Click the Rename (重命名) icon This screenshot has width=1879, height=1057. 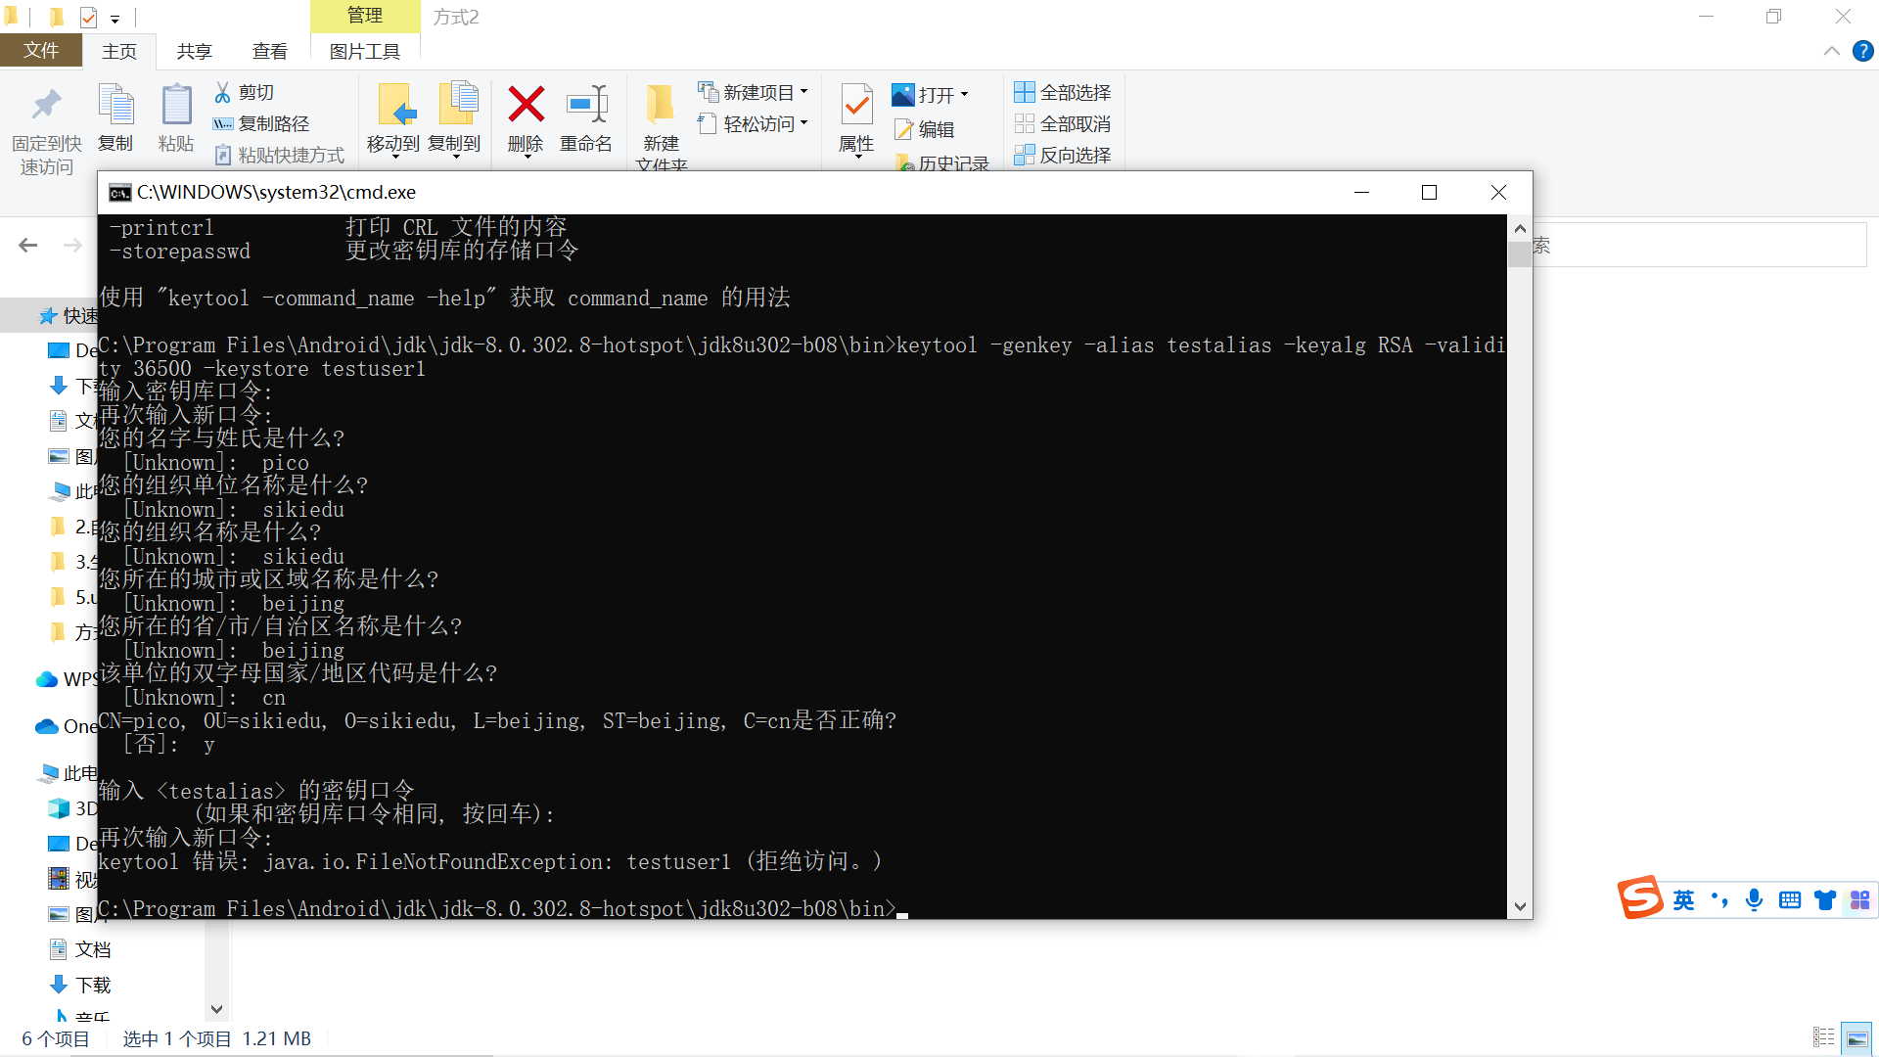point(587,105)
